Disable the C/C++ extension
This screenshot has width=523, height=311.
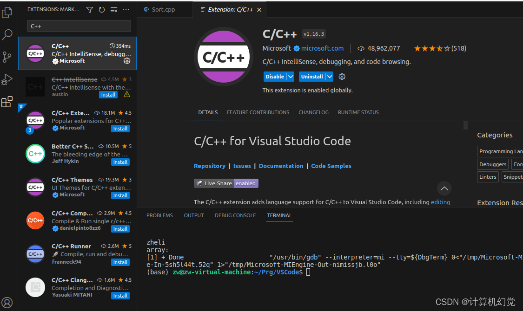[x=274, y=76]
